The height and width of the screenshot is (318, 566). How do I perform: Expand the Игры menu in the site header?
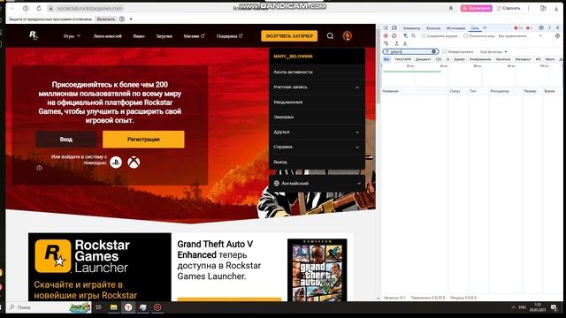(x=72, y=35)
